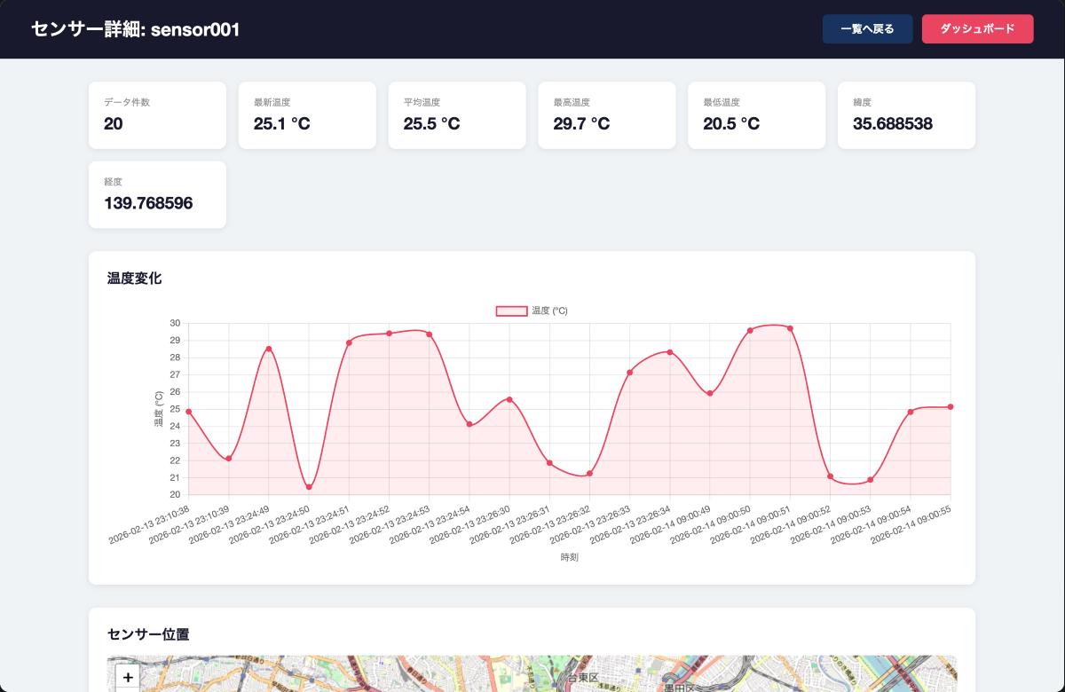This screenshot has height=692, width=1065.
Task: Click the 最新温度 25.1 °C card
Action: (307, 115)
